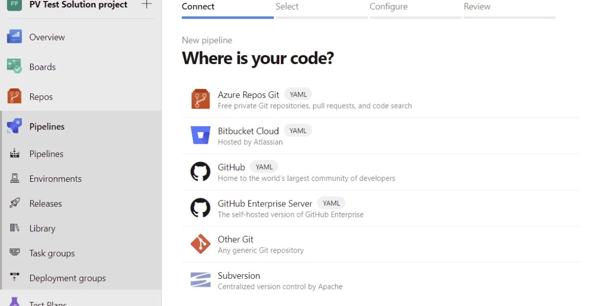Click the Task groups icon
Image resolution: width=592 pixels, height=306 pixels.
coord(14,252)
